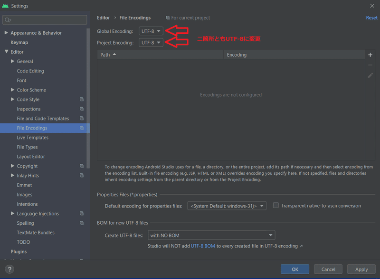This screenshot has width=380, height=279.
Task: Click project-level icon beside Spelling
Action: point(82,223)
